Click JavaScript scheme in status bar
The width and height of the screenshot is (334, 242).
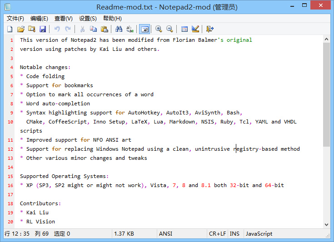click(259, 234)
